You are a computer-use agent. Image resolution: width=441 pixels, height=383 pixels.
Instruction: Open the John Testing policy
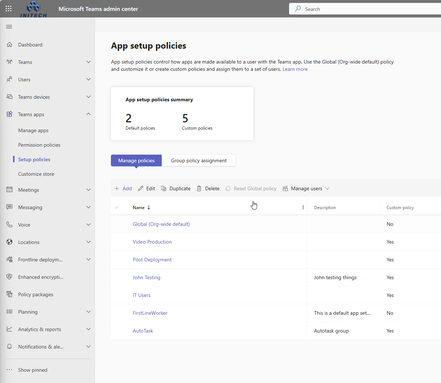[x=147, y=277]
